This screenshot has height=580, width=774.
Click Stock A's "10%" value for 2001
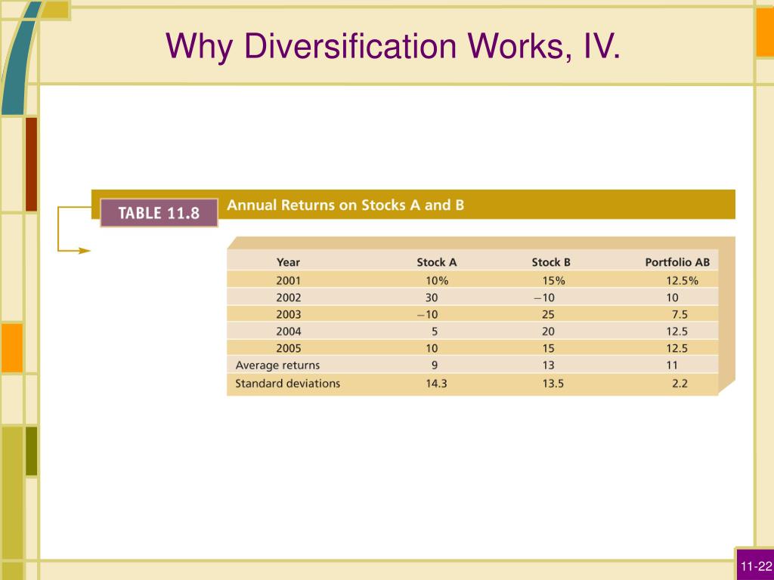pos(437,281)
